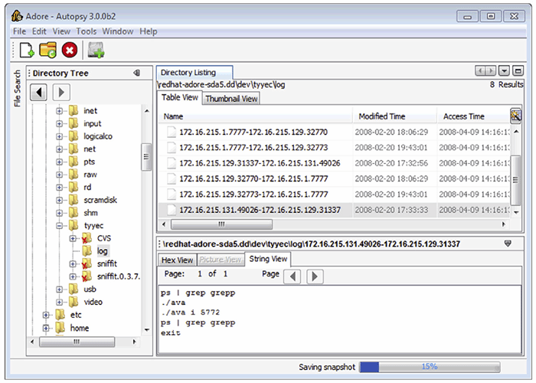Click the red Close Case icon
536x383 pixels.
pos(69,51)
